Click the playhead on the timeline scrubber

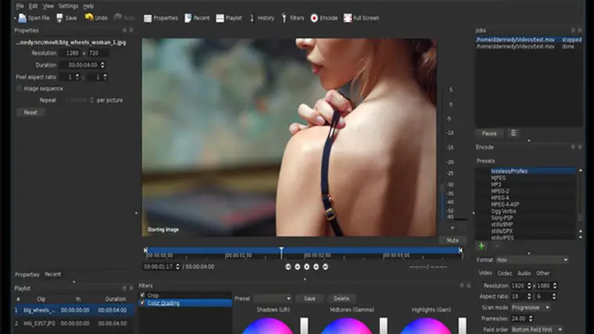[x=281, y=252]
